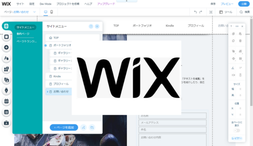Image resolution: width=253 pixels, height=146 pixels.
Task: Close the Site Menu panel
Action: [x=97, y=26]
